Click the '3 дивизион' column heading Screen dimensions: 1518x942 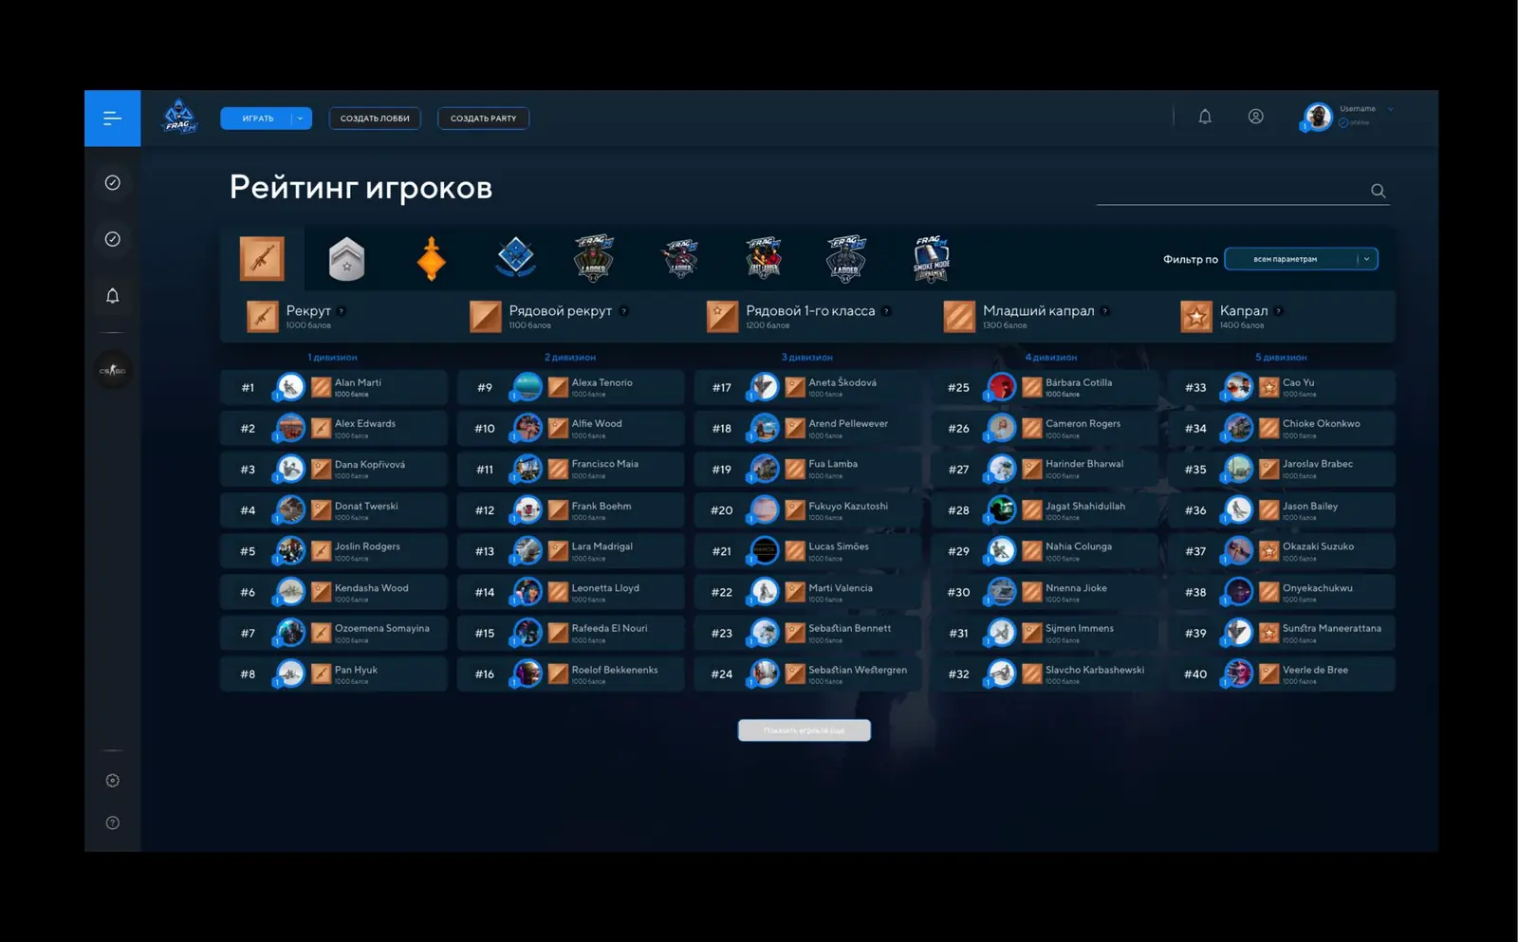[807, 358]
